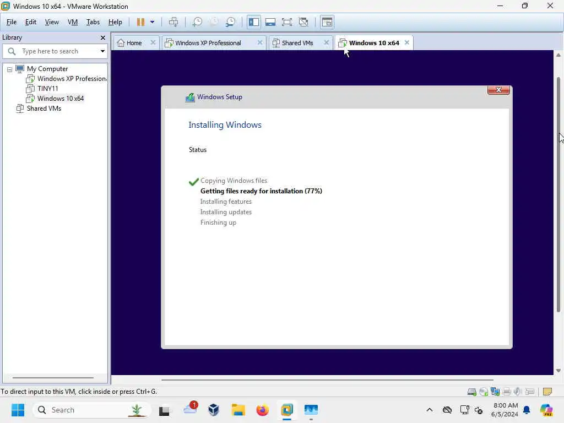Viewport: 564px width, 423px height.
Task: Click the scroll down arrow of VM view
Action: click(558, 371)
